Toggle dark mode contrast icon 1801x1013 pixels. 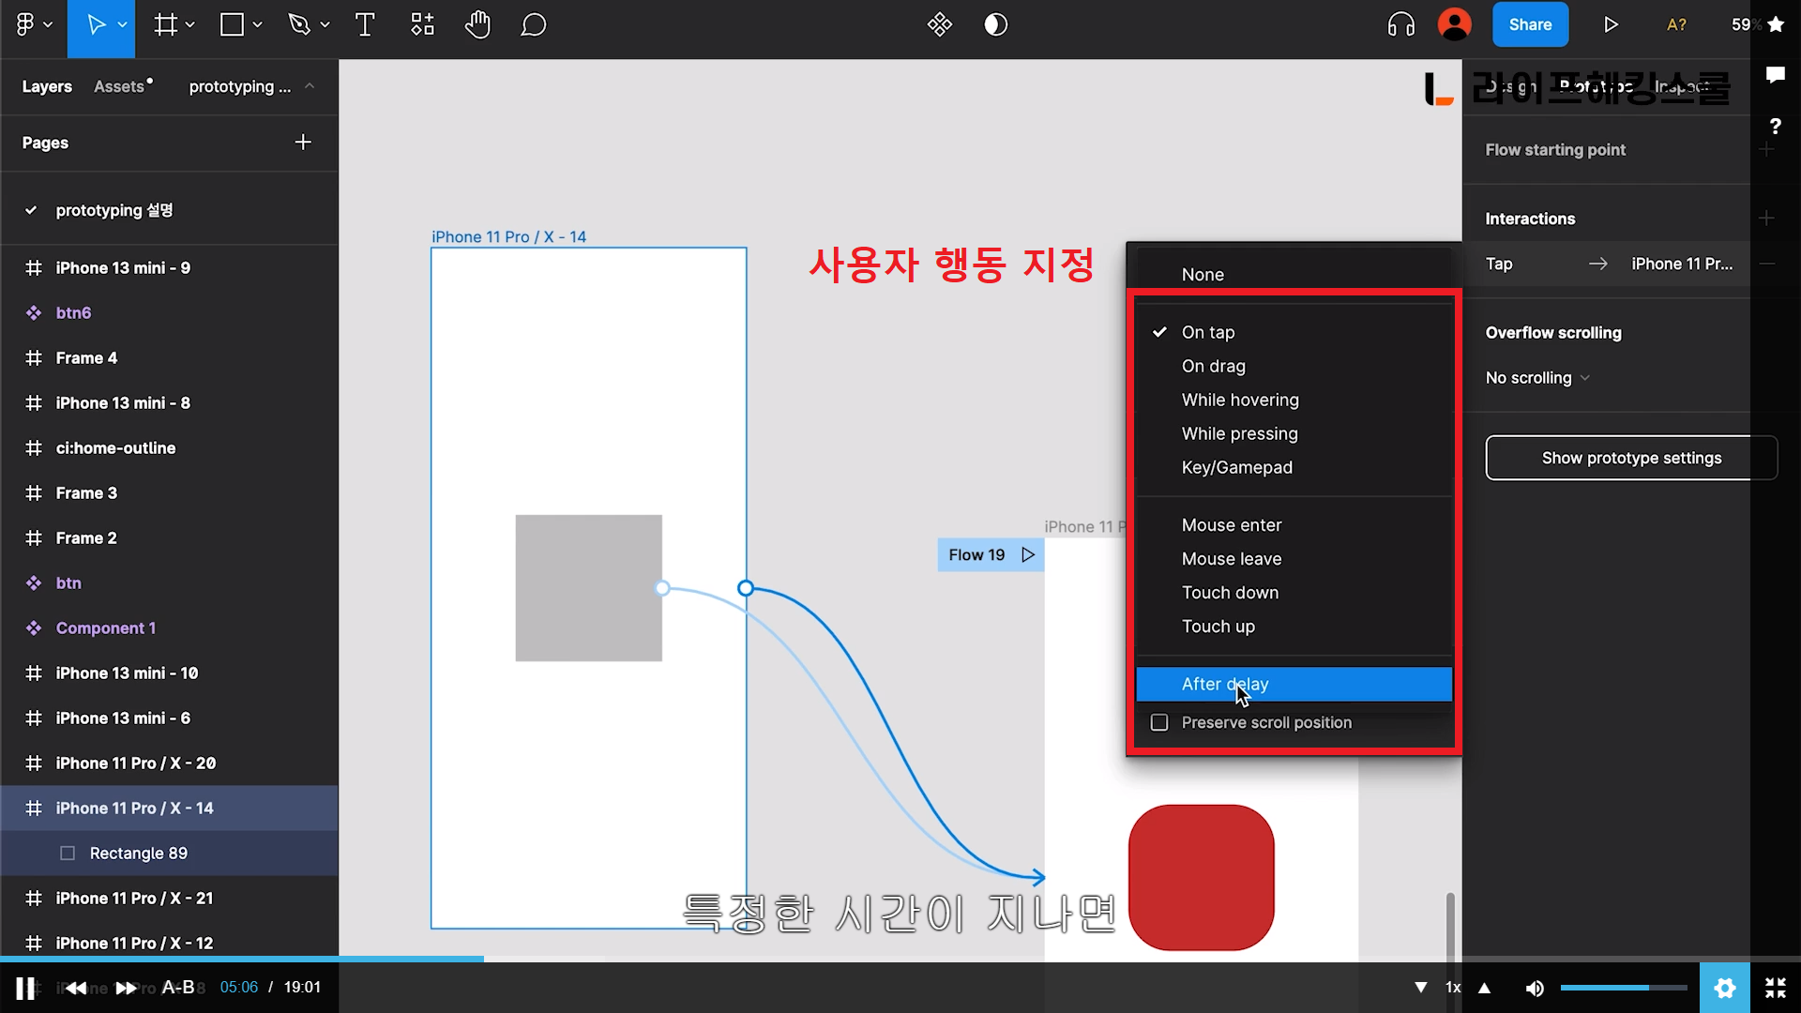click(x=995, y=25)
